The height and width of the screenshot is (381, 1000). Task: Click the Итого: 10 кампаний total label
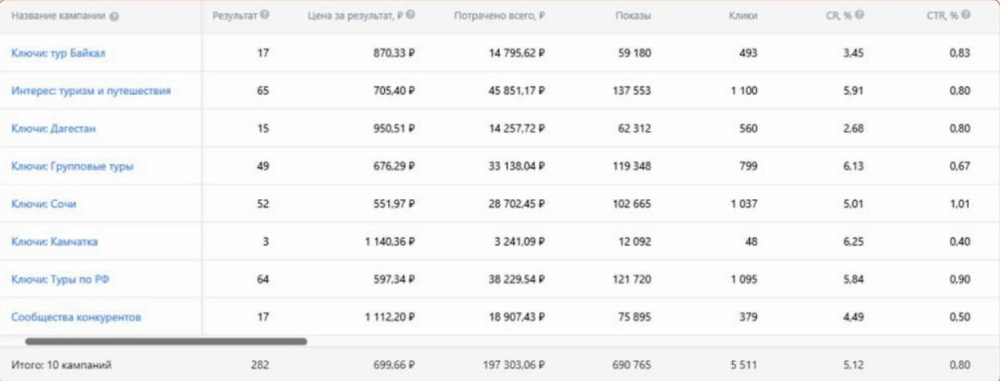click(62, 365)
